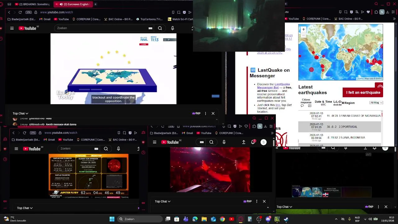Reload the Euronews YouTube page
Screen dimensions: 398x224
click(20, 12)
